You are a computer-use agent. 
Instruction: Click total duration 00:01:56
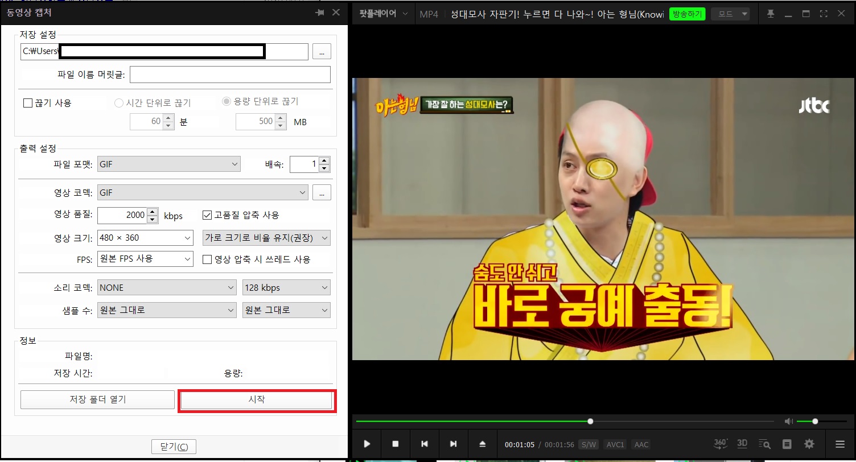(x=559, y=445)
